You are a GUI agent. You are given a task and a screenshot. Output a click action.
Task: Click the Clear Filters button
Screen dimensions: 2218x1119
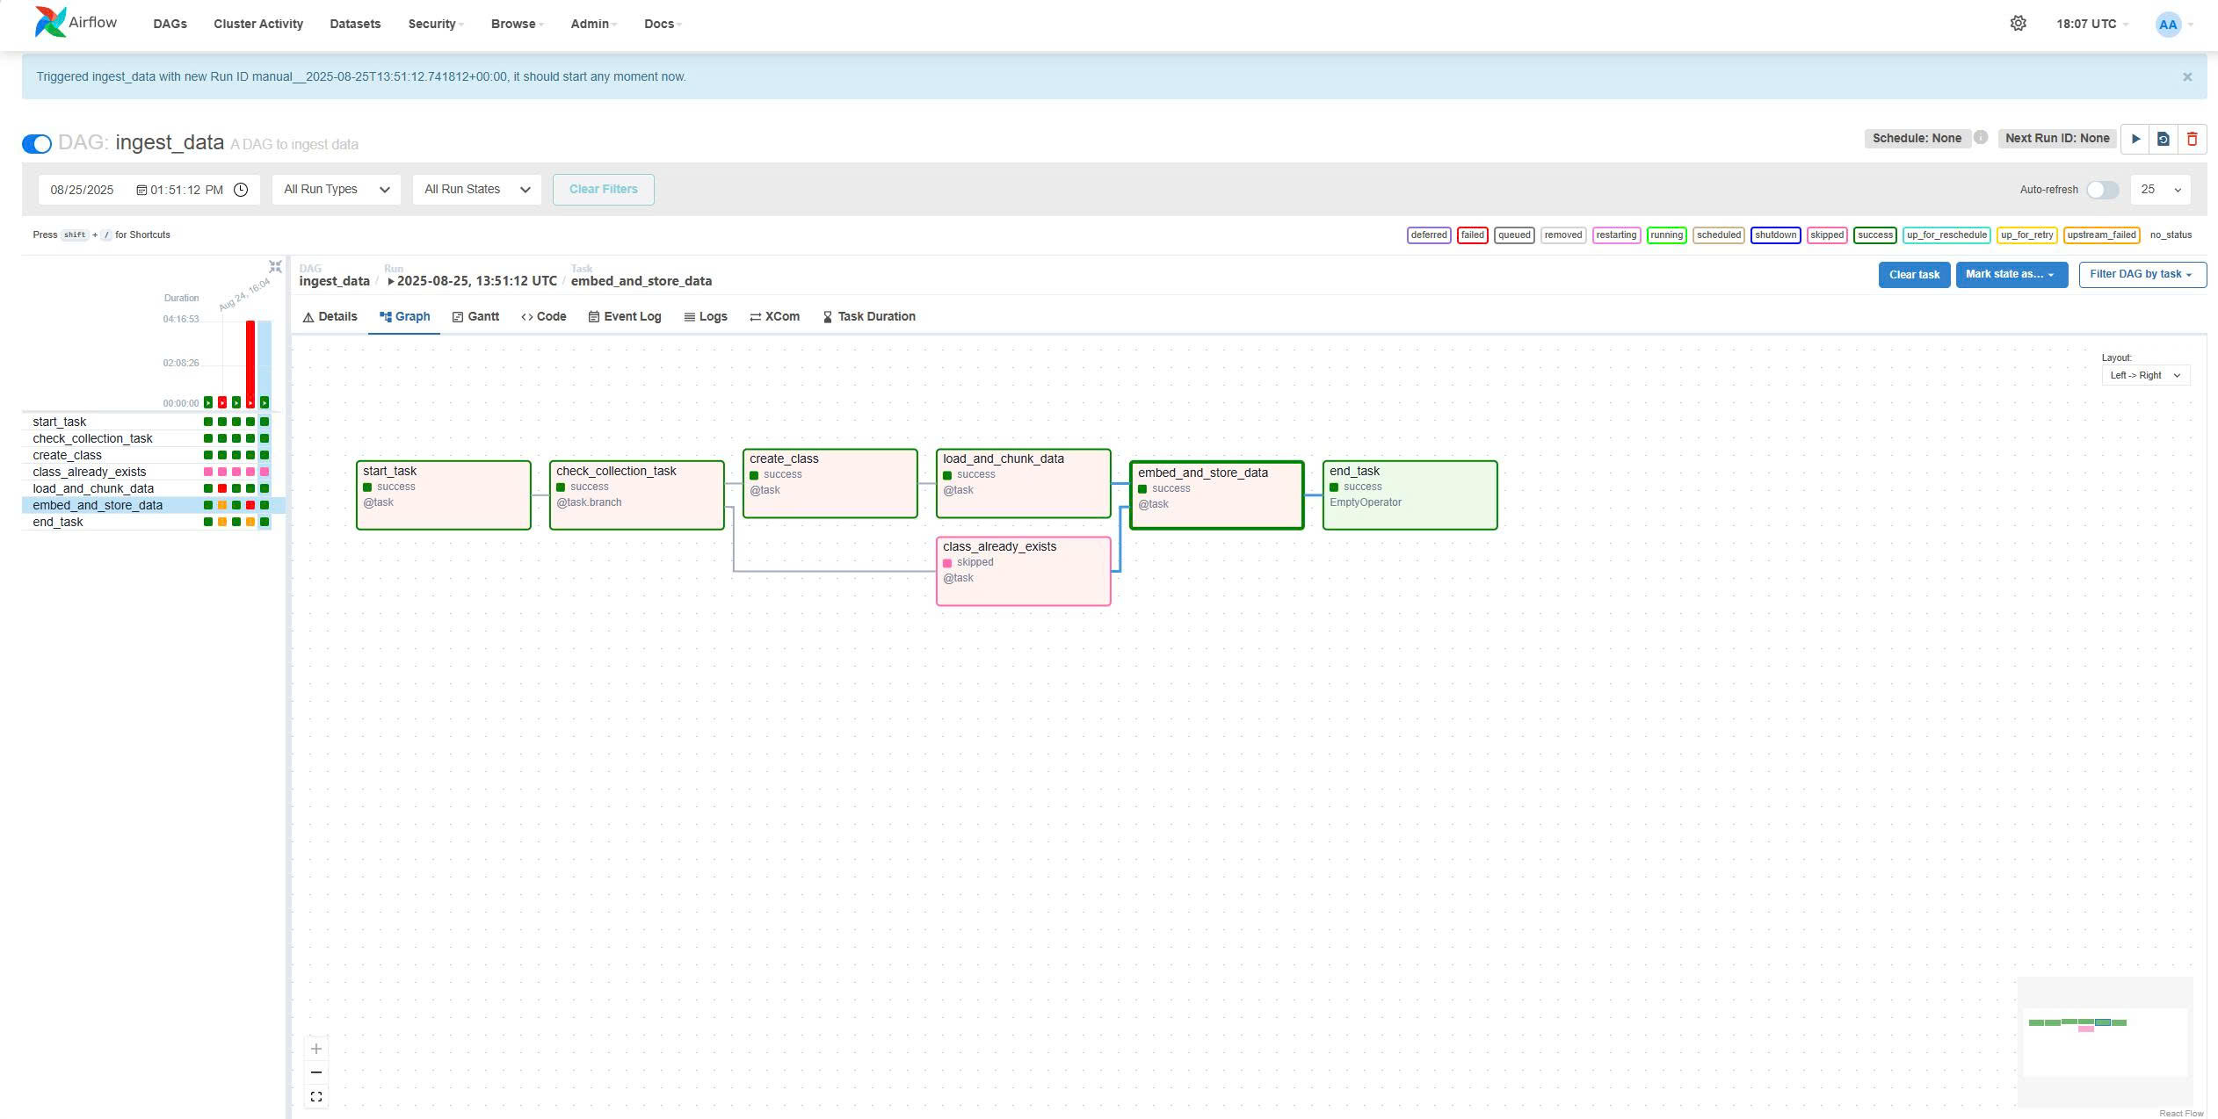(603, 190)
